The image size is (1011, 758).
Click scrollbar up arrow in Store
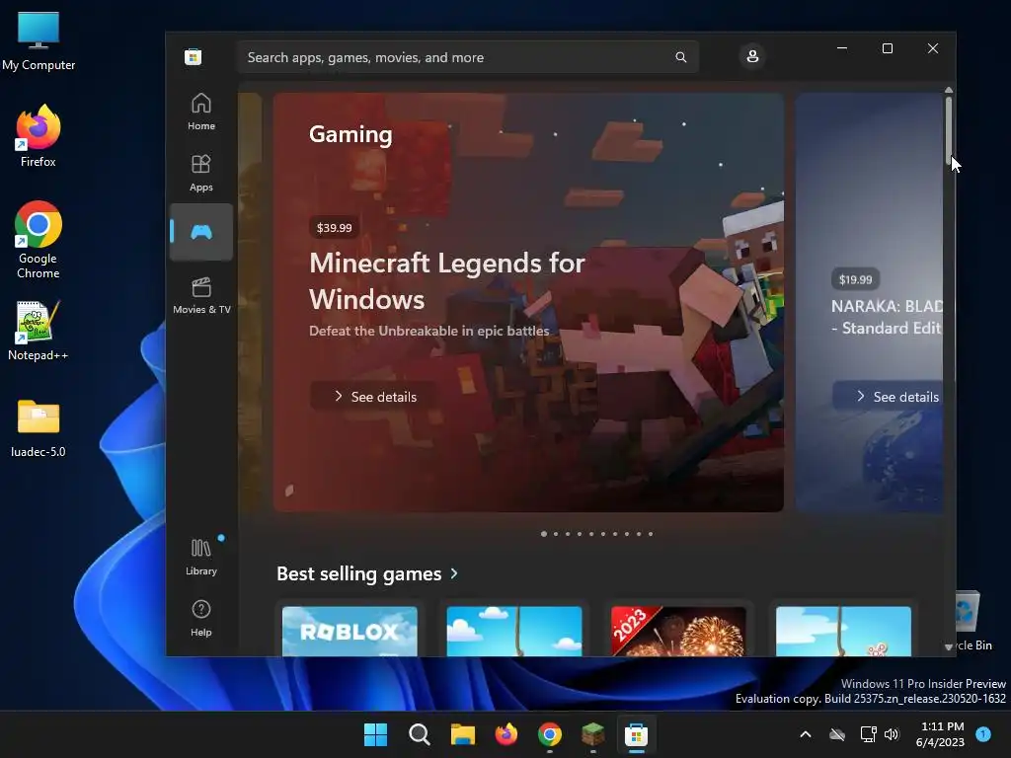[949, 90]
